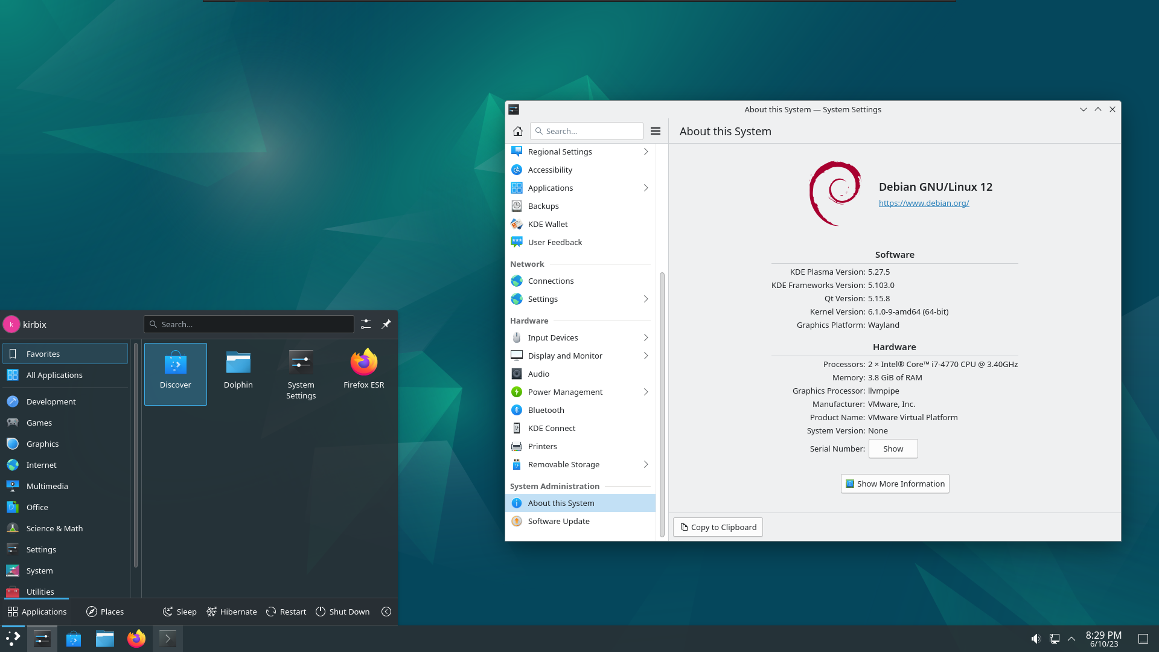The width and height of the screenshot is (1159, 652).
Task: Select Audio under Hardware
Action: (x=537, y=374)
